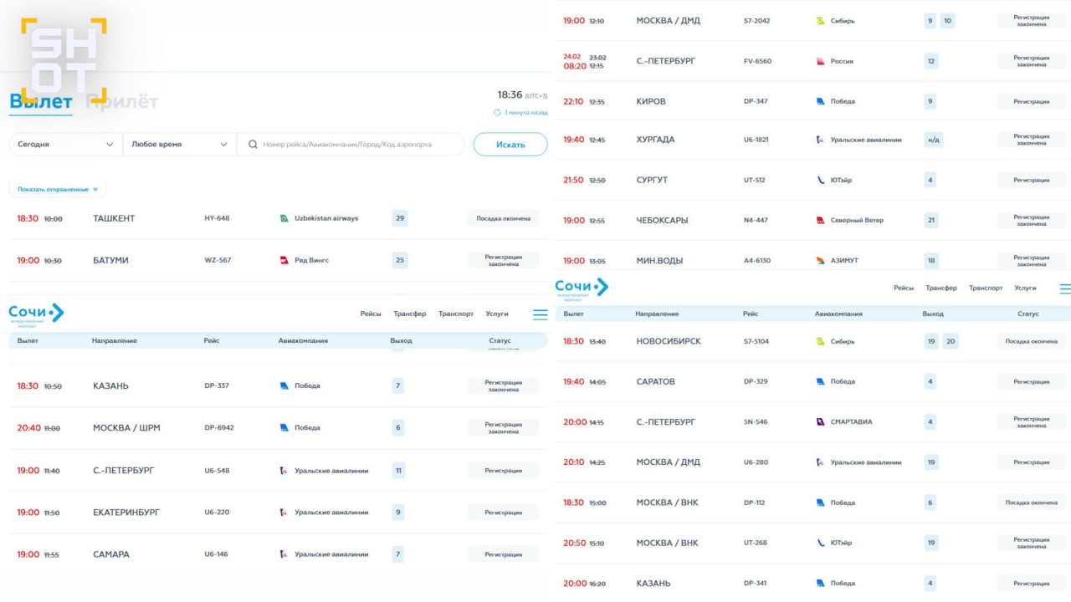The image size is (1071, 602).
Task: Click the Россия airline logo on flight FV-6560
Action: pyautogui.click(x=820, y=61)
